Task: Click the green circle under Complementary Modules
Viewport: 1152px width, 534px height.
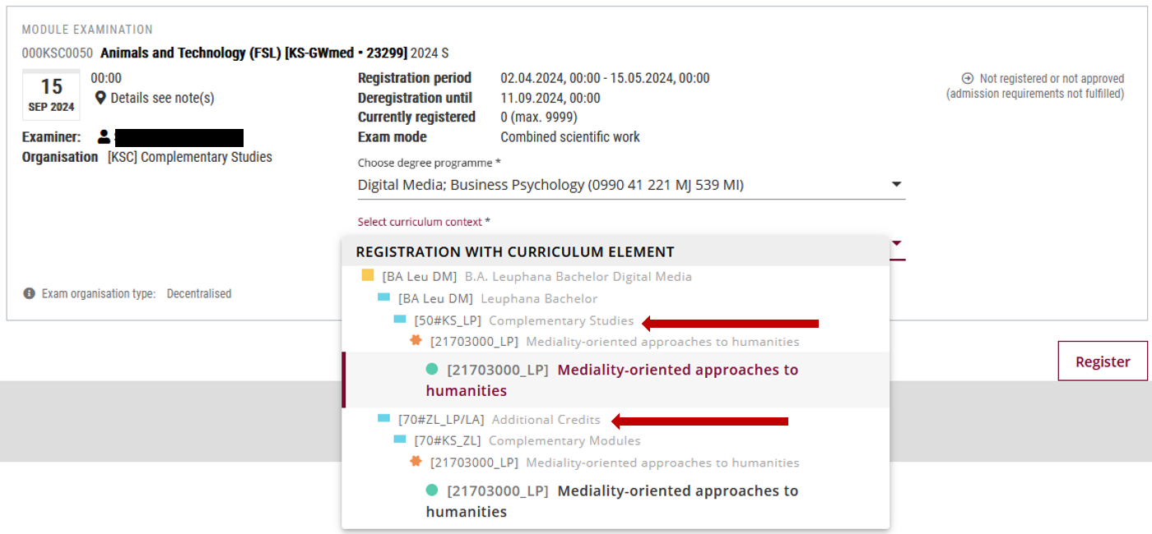Action: click(x=432, y=490)
